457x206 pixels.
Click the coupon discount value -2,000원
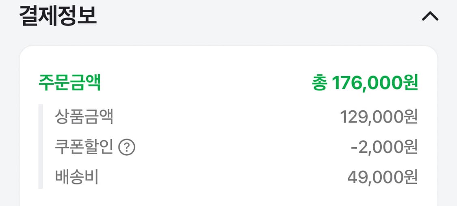point(384,147)
